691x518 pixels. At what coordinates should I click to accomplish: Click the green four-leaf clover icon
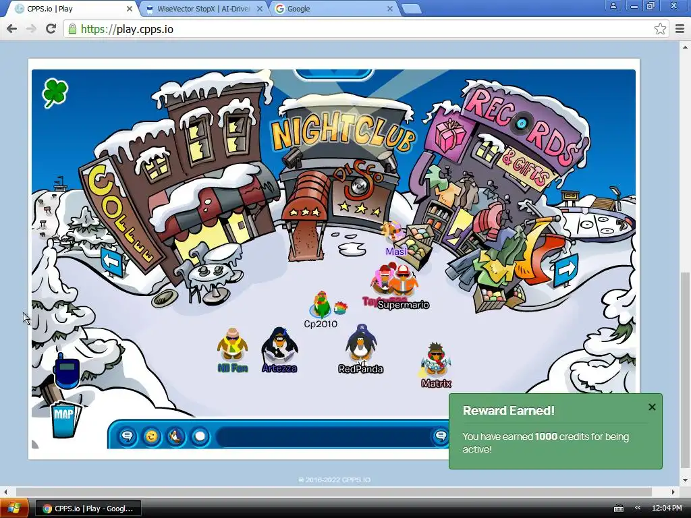tap(55, 92)
